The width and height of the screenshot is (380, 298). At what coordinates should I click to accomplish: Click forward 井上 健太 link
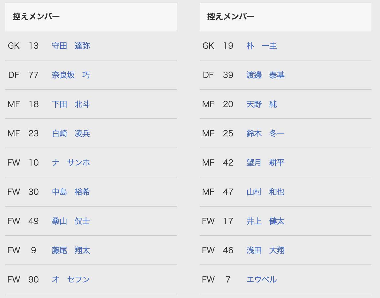tap(265, 221)
